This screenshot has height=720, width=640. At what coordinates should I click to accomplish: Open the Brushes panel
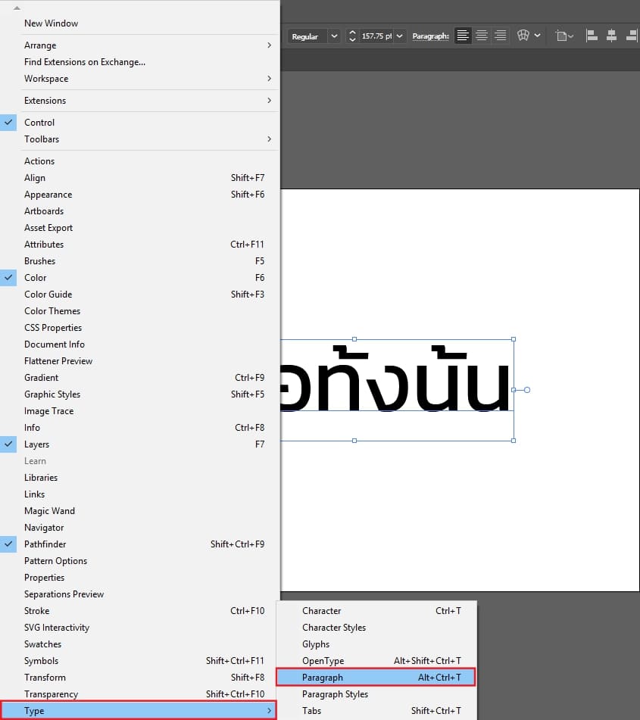click(x=139, y=261)
